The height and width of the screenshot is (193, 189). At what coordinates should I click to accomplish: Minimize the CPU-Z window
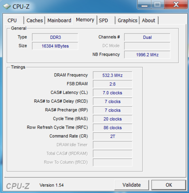144,5
